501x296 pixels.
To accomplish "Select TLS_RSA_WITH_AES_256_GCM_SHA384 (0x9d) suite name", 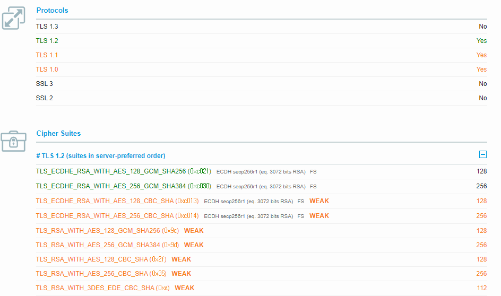I will (107, 245).
